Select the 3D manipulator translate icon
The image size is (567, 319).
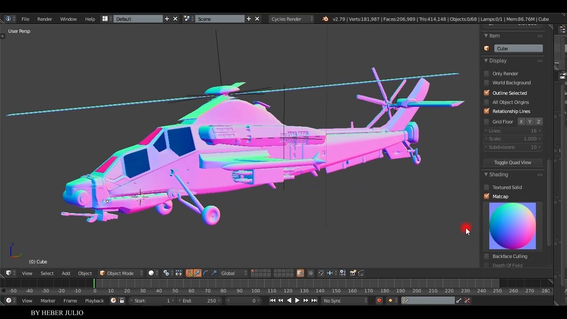pos(197,273)
